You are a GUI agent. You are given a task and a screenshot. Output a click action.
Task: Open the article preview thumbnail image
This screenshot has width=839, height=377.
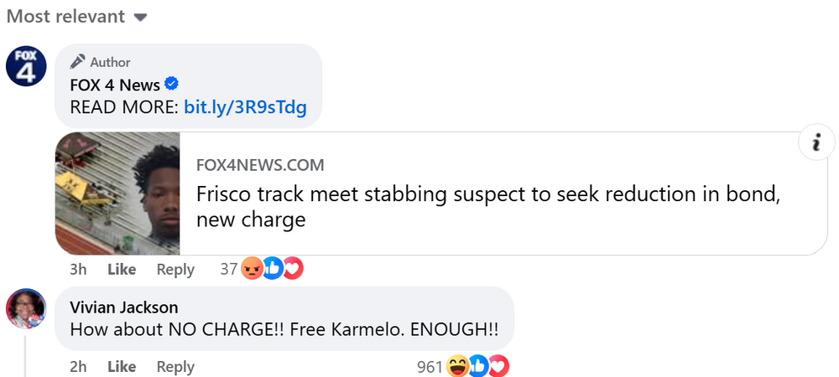(117, 194)
